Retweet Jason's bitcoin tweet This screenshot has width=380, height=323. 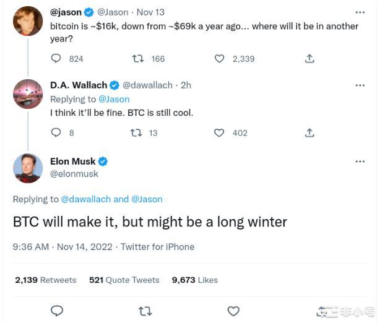pos(138,59)
